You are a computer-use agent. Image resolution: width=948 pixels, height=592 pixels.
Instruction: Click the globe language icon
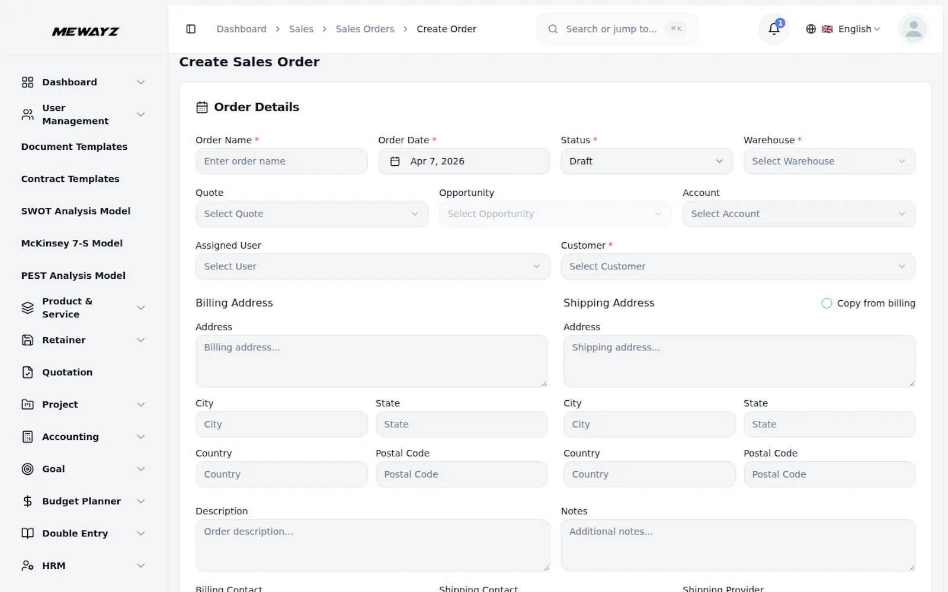pyautogui.click(x=811, y=29)
